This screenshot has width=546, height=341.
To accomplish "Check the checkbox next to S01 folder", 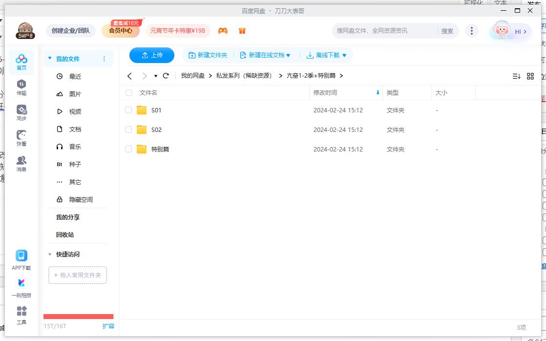I will tap(129, 110).
